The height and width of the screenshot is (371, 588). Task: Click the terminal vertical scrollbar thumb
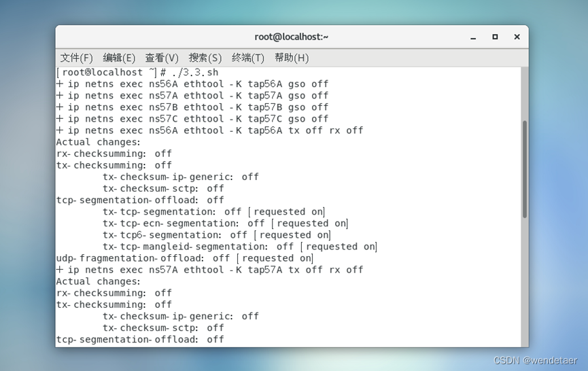(525, 169)
